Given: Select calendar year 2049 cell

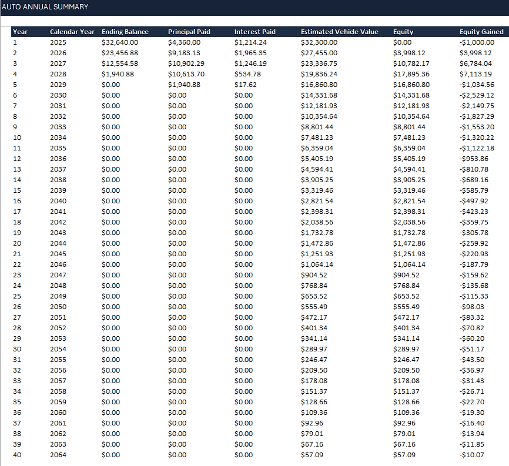Looking at the screenshot, I should (x=58, y=296).
